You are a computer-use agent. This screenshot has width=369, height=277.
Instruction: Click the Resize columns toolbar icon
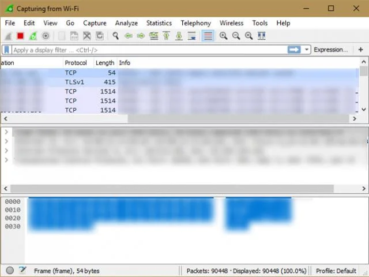point(261,36)
